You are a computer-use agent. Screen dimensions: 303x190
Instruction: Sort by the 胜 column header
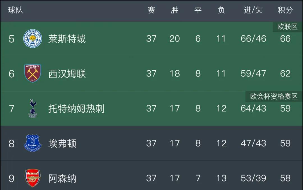coord(175,10)
